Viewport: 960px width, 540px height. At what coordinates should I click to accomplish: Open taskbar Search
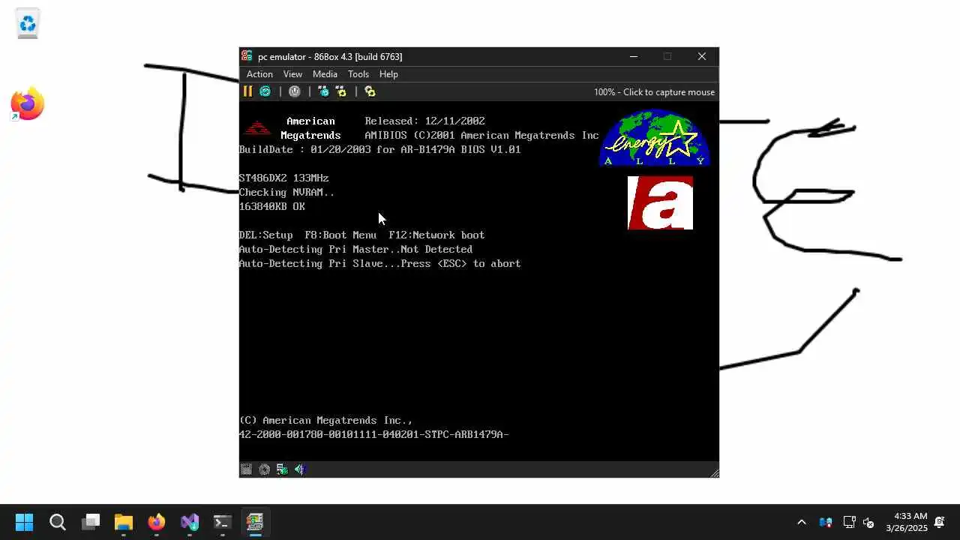point(58,522)
